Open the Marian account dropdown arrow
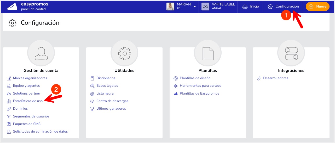Image resolution: width=335 pixels, height=143 pixels. click(x=195, y=7)
